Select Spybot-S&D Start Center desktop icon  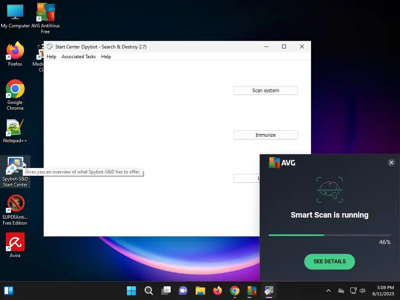(15, 171)
